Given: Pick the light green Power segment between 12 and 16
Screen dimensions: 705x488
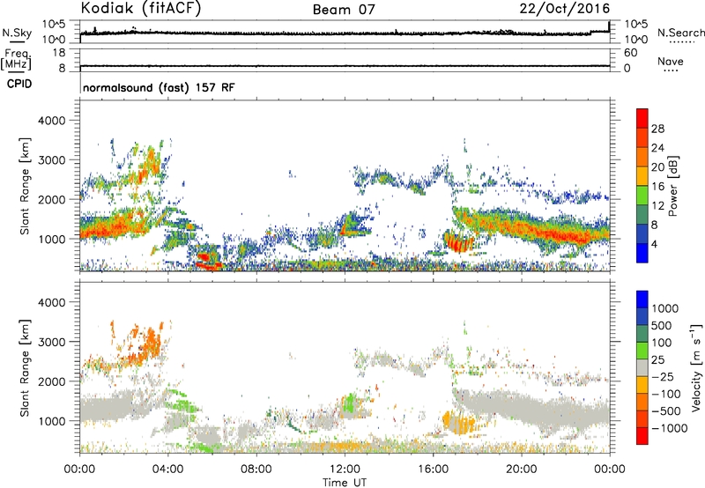Looking at the screenshot, I should point(642,196).
